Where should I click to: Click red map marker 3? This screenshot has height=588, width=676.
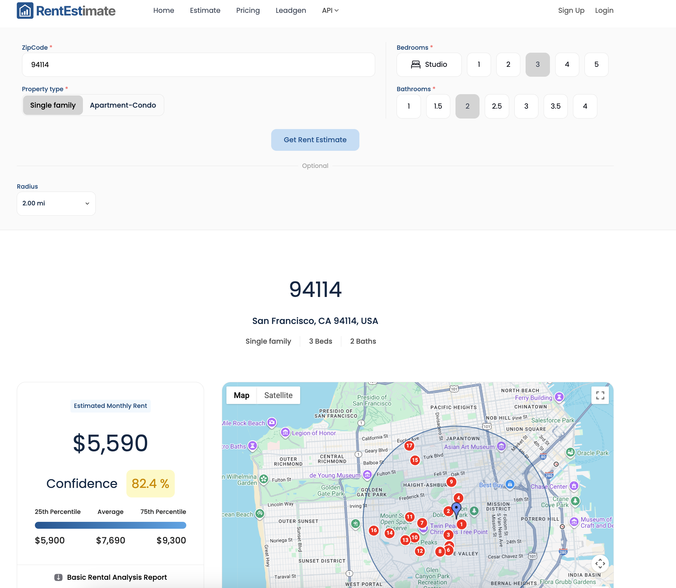448,535
